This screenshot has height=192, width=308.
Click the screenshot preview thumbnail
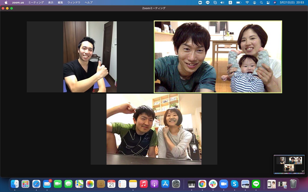click(289, 164)
